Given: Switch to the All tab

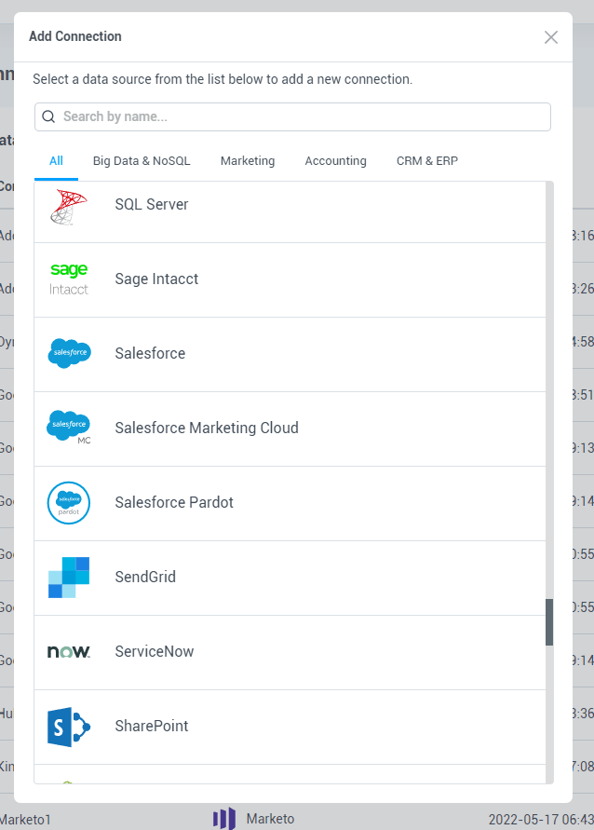Looking at the screenshot, I should coord(56,161).
